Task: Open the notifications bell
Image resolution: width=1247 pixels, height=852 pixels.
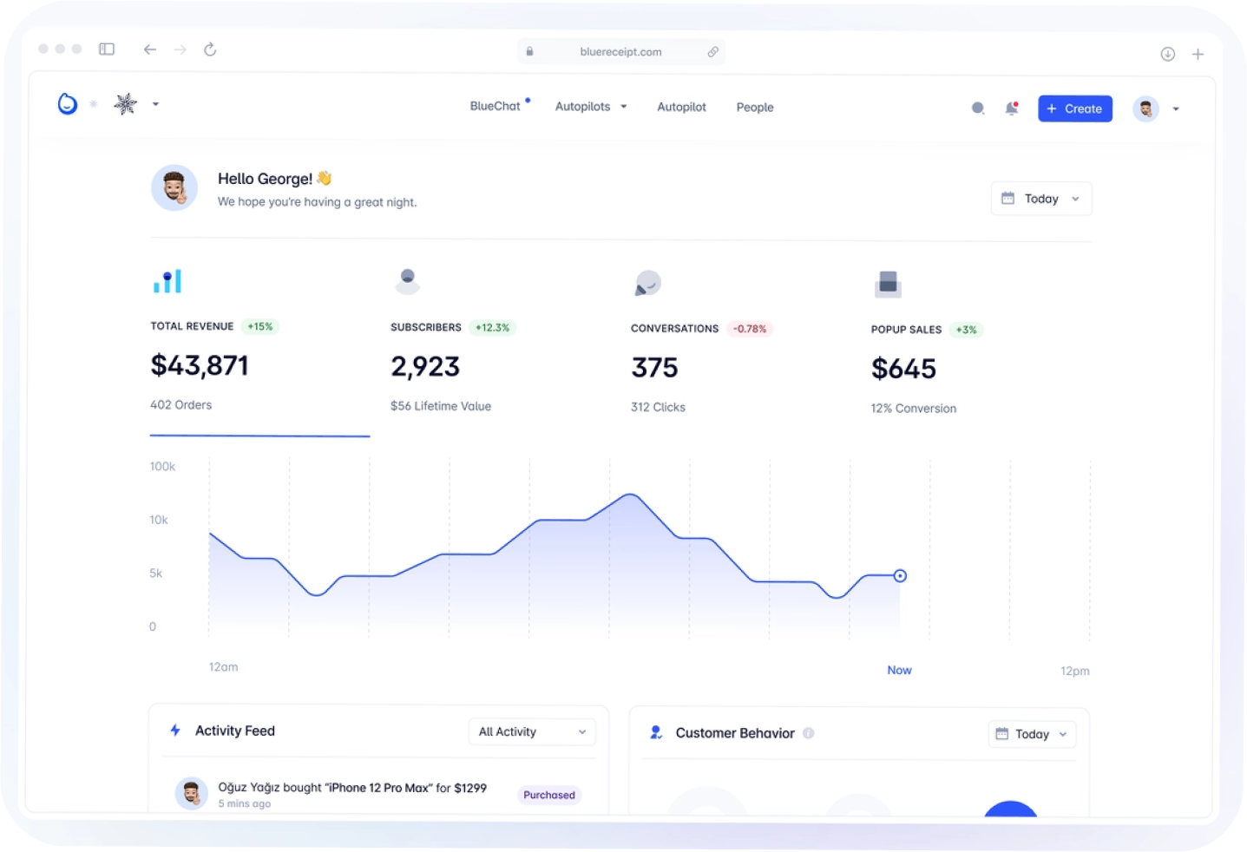Action: click(1011, 108)
